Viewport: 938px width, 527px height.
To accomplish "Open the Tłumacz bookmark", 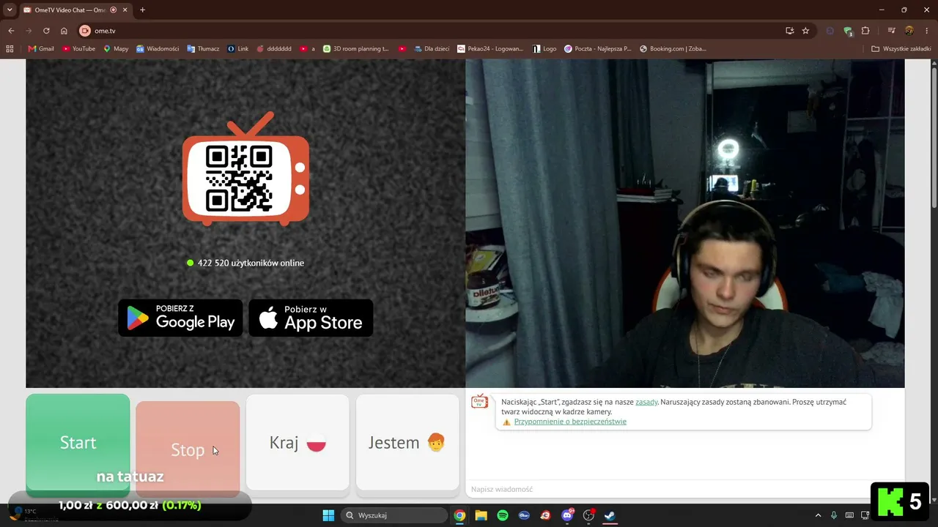I will [x=203, y=48].
